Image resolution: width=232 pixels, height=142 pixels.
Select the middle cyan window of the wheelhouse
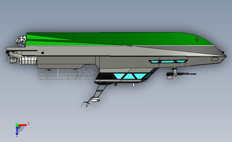coord(129,76)
